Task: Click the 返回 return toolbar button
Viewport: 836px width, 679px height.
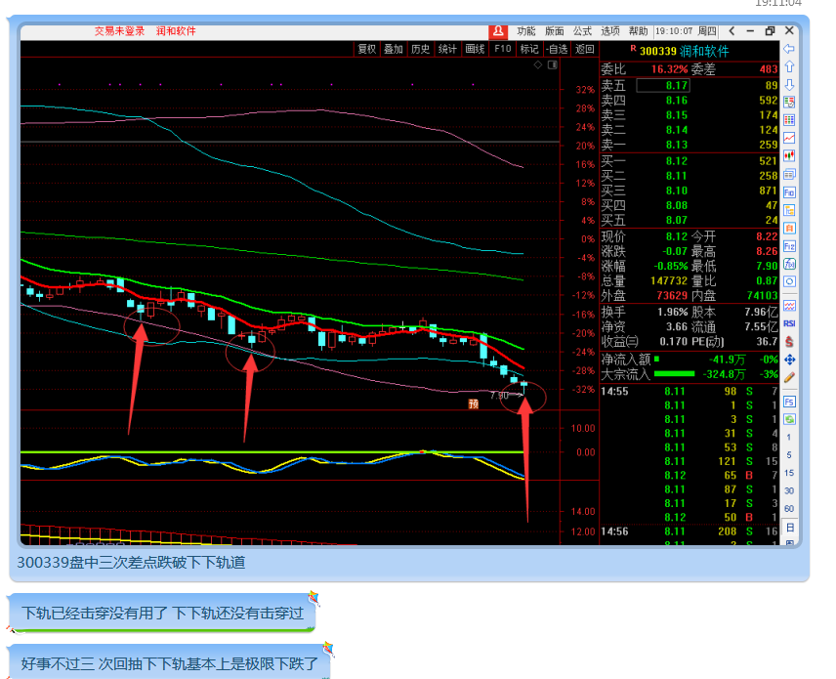Action: coord(585,49)
